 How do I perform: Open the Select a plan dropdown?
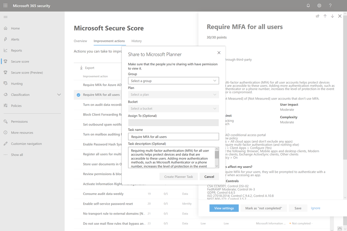click(174, 95)
